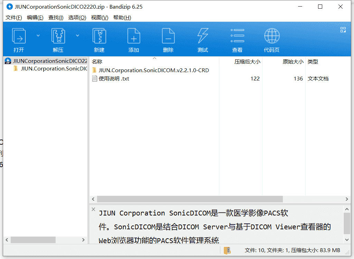
Task: Open the 文件(F) menu
Action: 13,18
